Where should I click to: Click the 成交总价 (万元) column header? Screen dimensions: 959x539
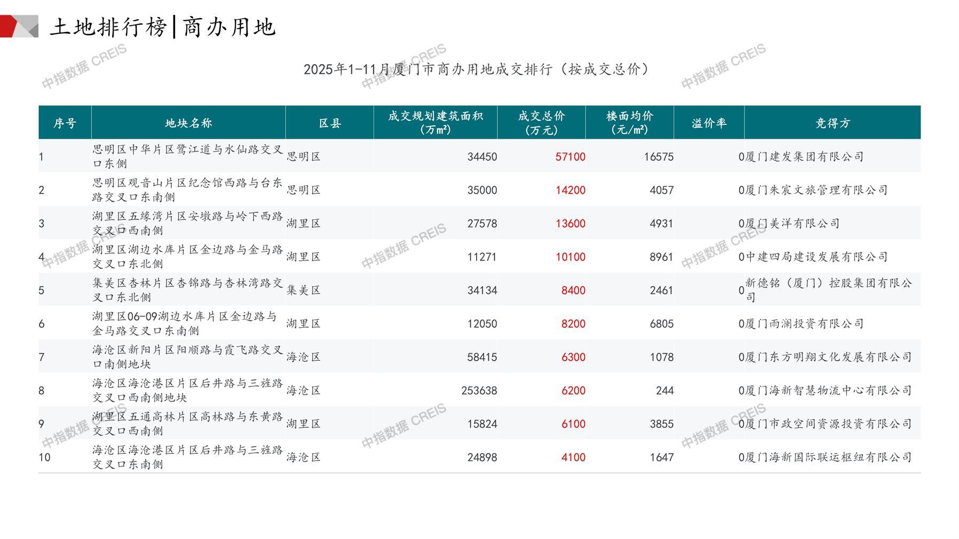tap(541, 123)
